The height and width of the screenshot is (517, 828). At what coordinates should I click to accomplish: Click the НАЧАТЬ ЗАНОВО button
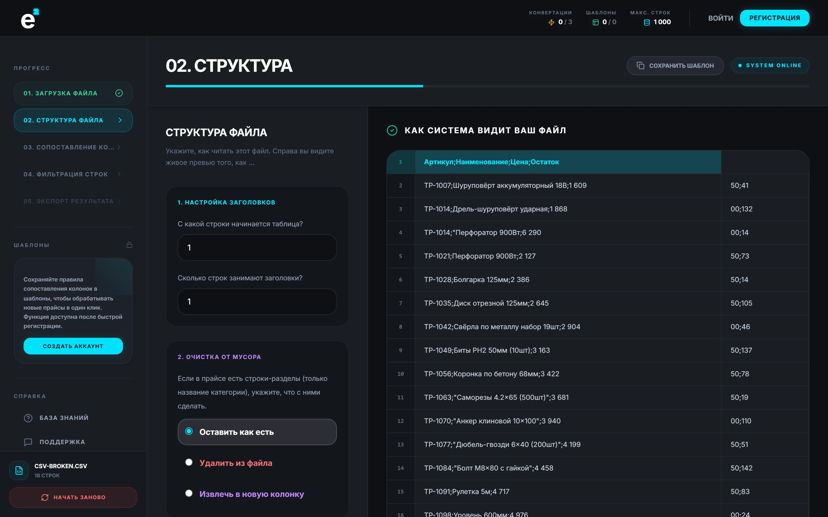click(x=73, y=497)
